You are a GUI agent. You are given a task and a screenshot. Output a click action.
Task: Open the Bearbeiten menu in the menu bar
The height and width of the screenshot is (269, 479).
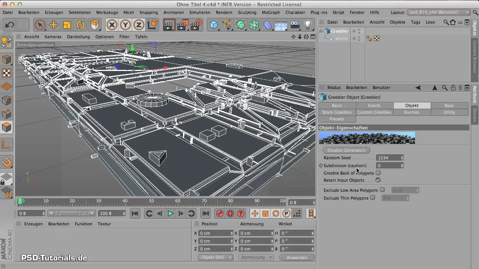(29, 12)
